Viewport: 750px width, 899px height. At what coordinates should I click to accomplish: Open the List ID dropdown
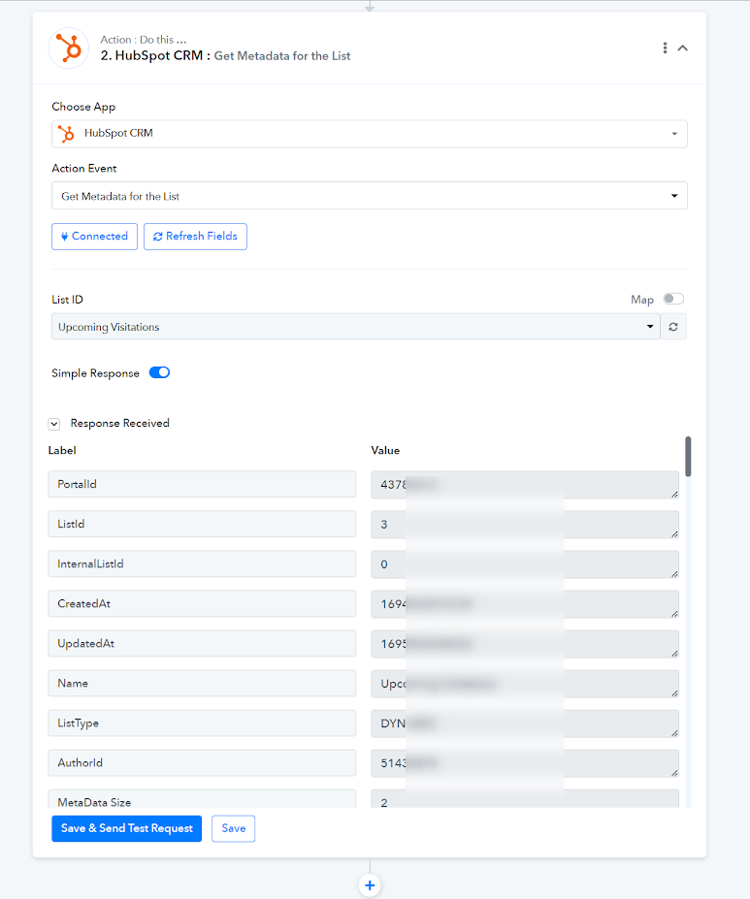click(x=355, y=327)
